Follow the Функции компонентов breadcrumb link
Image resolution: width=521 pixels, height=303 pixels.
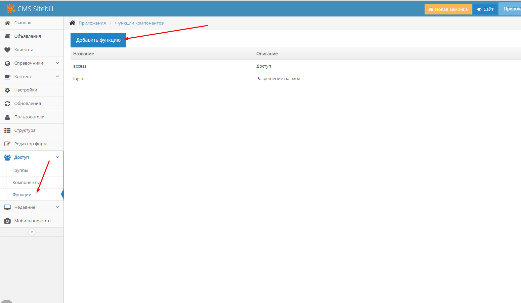point(139,23)
